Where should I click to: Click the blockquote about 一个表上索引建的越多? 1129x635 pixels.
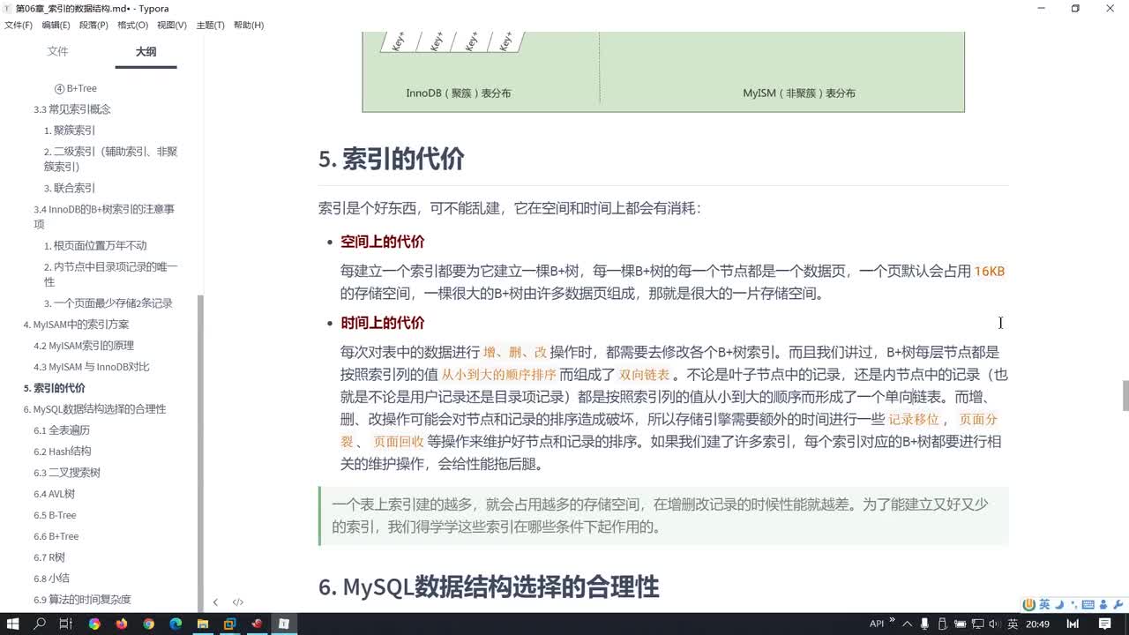point(663,516)
